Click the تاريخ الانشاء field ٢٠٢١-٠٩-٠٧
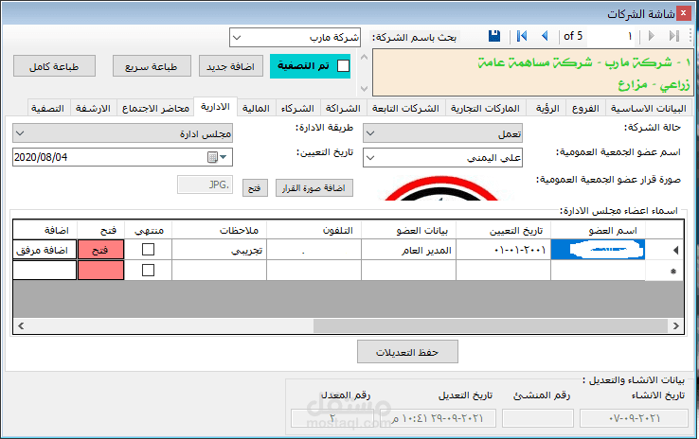This screenshot has width=699, height=439. coord(634,418)
